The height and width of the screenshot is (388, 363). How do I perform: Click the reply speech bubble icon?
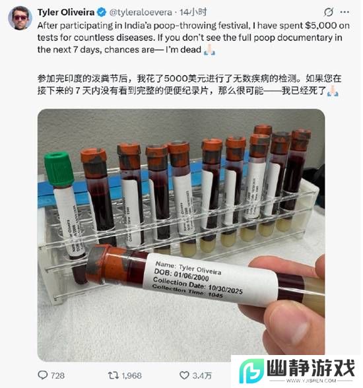pos(42,375)
